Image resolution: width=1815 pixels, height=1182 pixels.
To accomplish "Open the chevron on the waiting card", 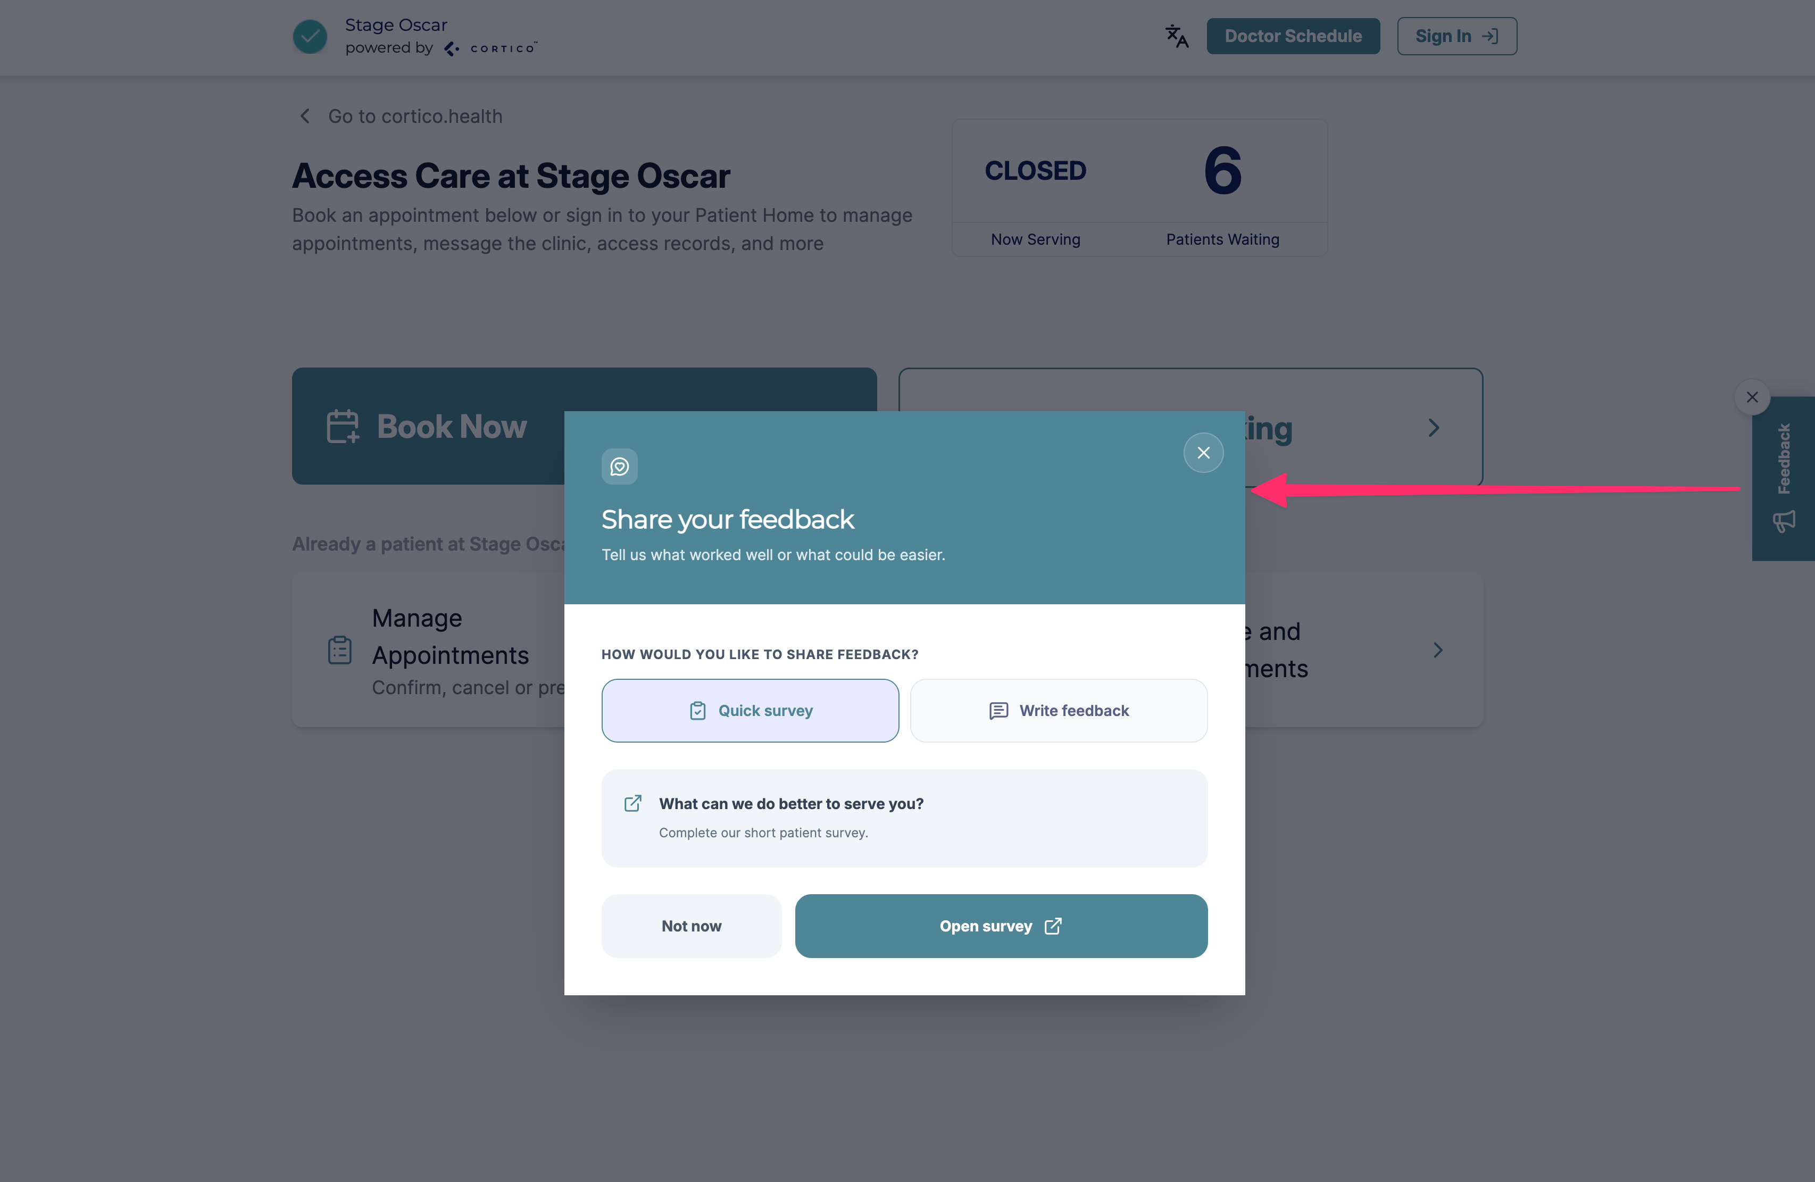I will [1434, 428].
